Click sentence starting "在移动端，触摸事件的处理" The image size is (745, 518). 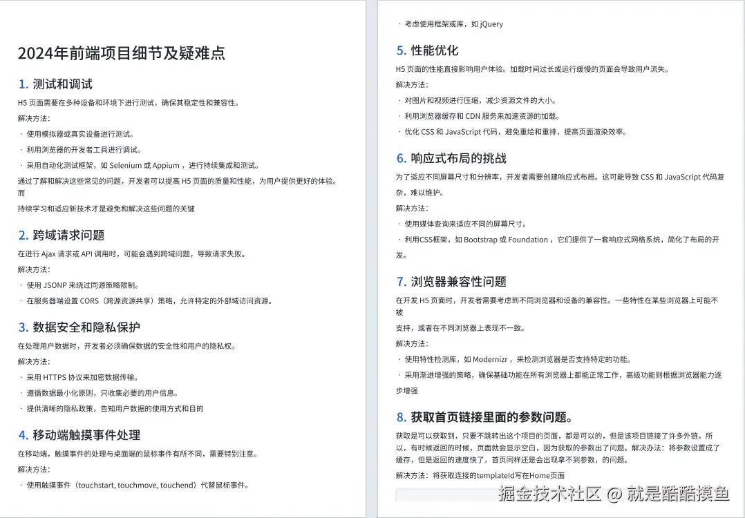pyautogui.click(x=138, y=454)
